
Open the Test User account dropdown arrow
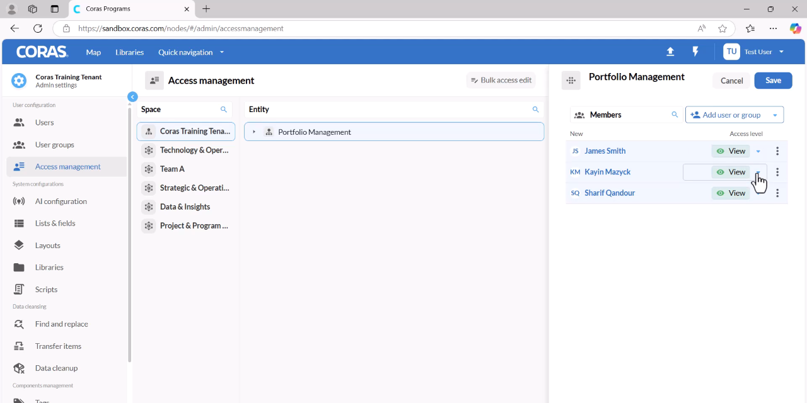click(782, 52)
